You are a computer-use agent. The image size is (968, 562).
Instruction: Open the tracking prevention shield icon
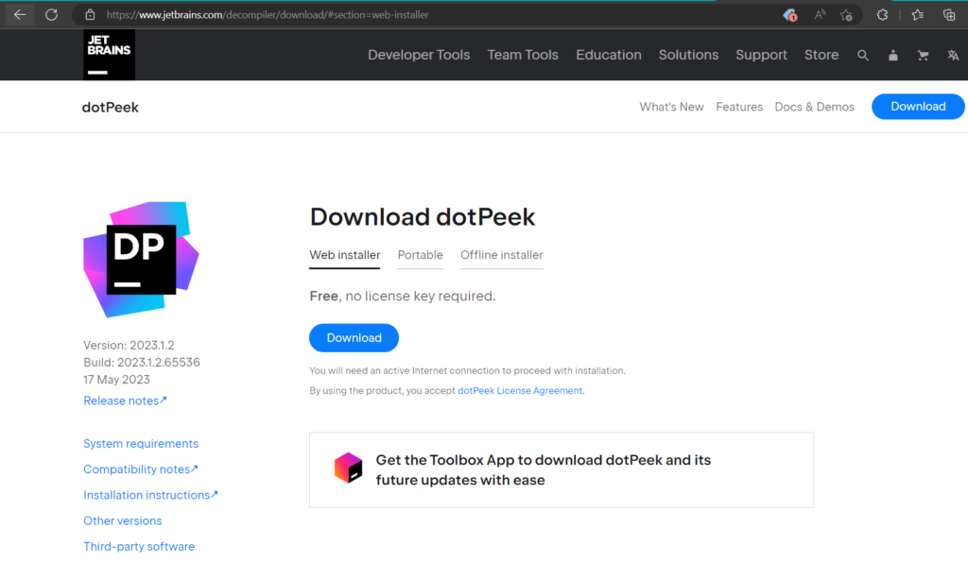(x=789, y=15)
